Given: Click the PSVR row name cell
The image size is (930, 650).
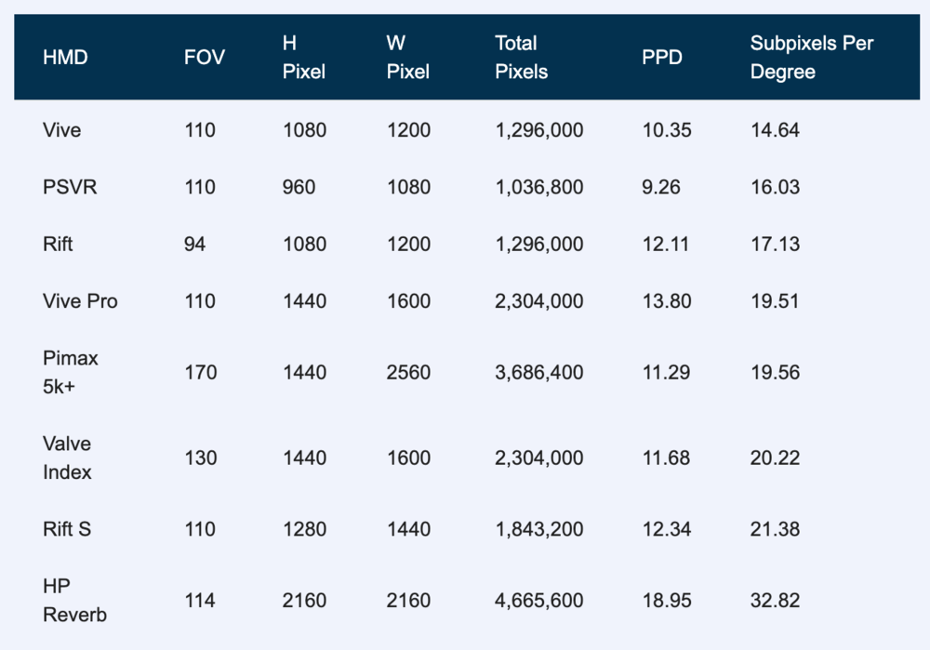Looking at the screenshot, I should click(70, 187).
